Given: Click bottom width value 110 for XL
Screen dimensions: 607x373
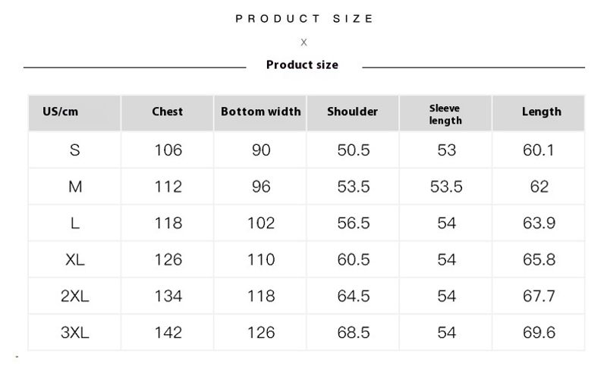Looking at the screenshot, I should tap(261, 259).
